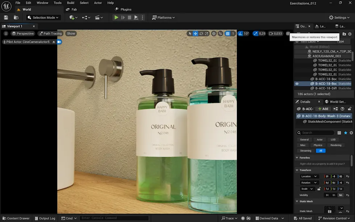The image size is (355, 222).
Task: Toggle rotation angle snapping
Action: tap(240, 33)
